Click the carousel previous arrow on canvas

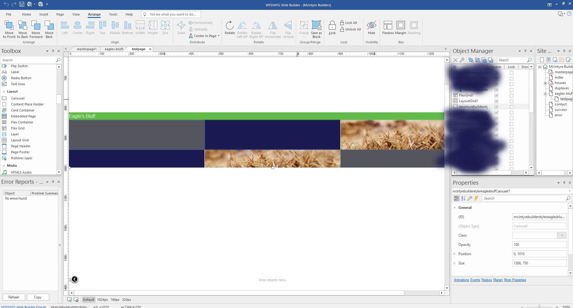(75, 279)
